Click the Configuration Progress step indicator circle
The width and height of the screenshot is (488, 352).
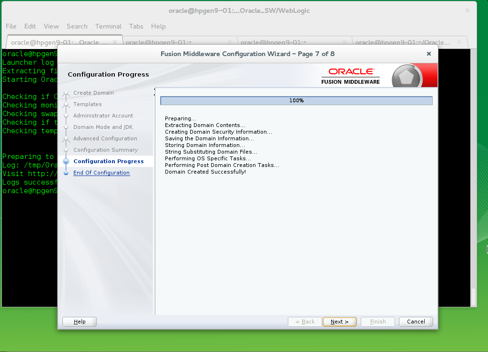coord(66,161)
